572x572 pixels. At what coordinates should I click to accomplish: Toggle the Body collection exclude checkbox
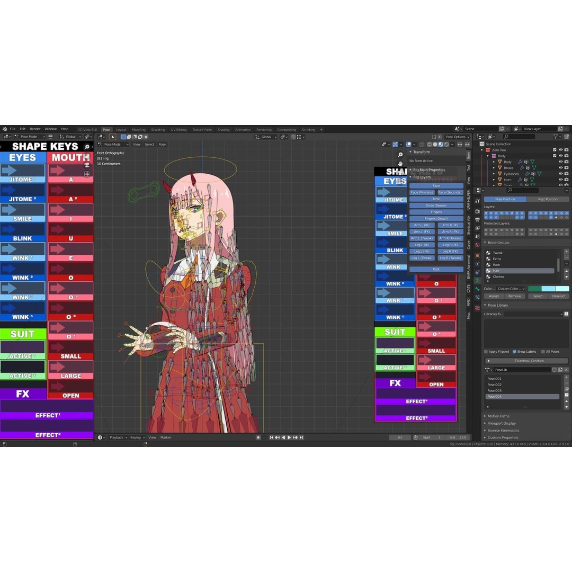point(555,156)
